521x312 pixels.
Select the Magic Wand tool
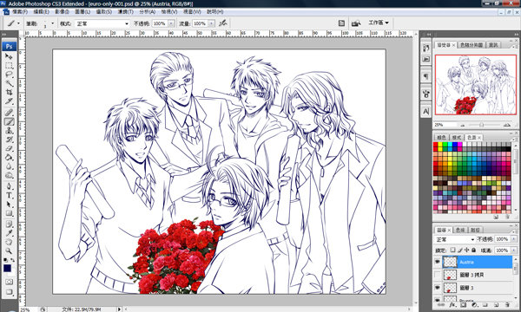(x=9, y=83)
